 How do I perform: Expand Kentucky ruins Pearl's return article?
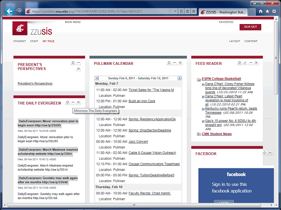coord(203,109)
